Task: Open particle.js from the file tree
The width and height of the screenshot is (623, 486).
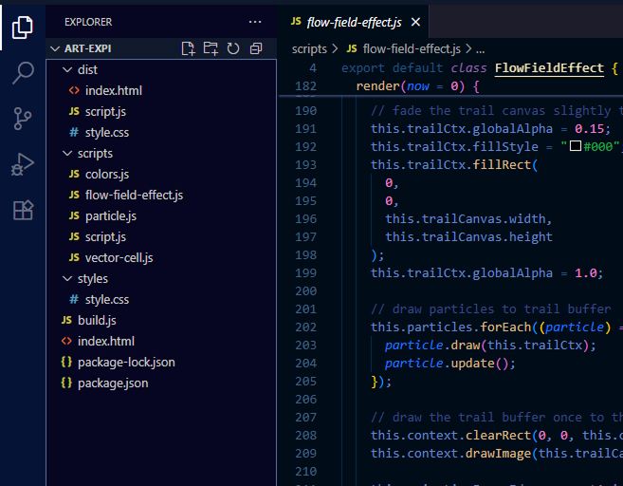Action: [x=111, y=215]
